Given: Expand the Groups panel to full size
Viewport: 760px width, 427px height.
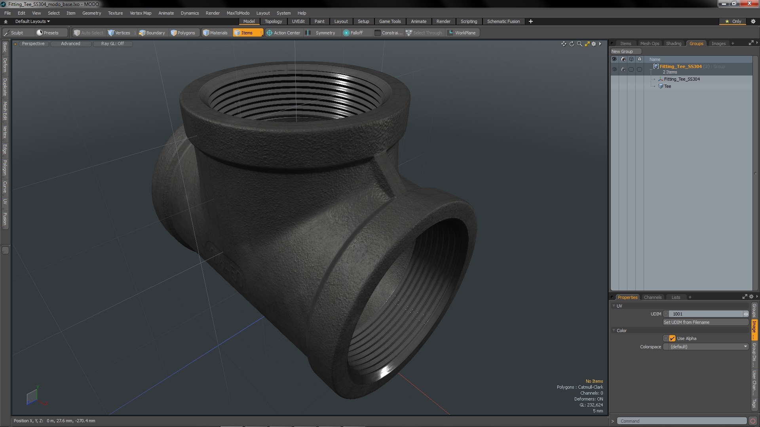Looking at the screenshot, I should coord(751,43).
